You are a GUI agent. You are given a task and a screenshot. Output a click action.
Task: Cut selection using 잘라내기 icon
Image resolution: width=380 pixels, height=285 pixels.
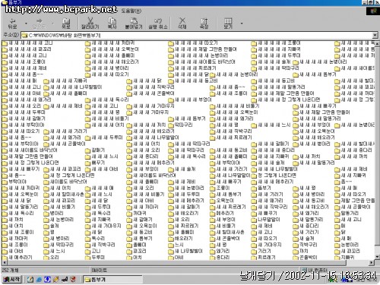pyautogui.click(x=90, y=24)
